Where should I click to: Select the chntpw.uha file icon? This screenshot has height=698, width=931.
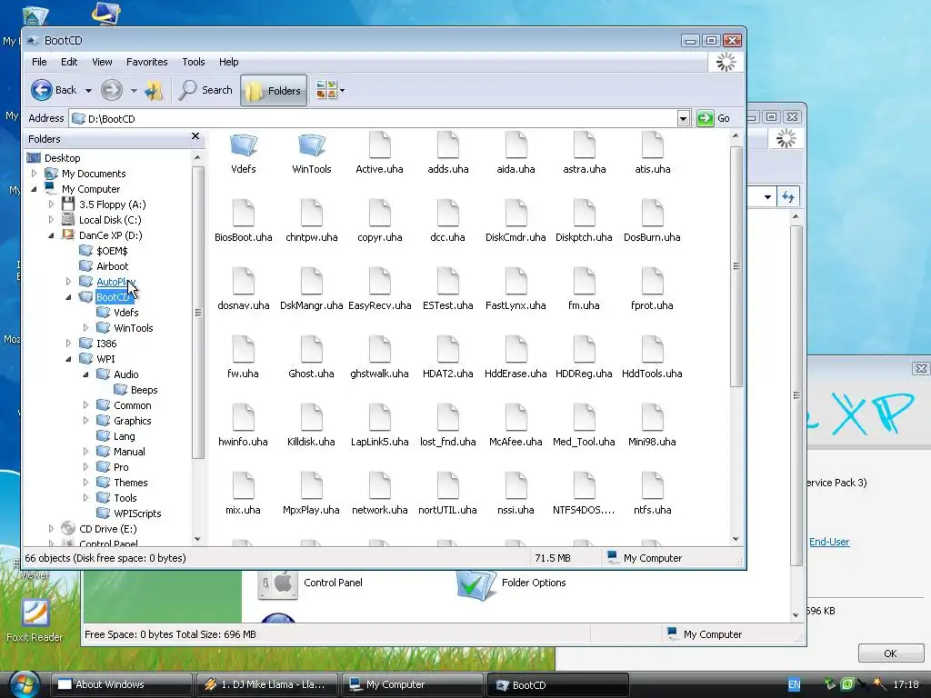(312, 213)
